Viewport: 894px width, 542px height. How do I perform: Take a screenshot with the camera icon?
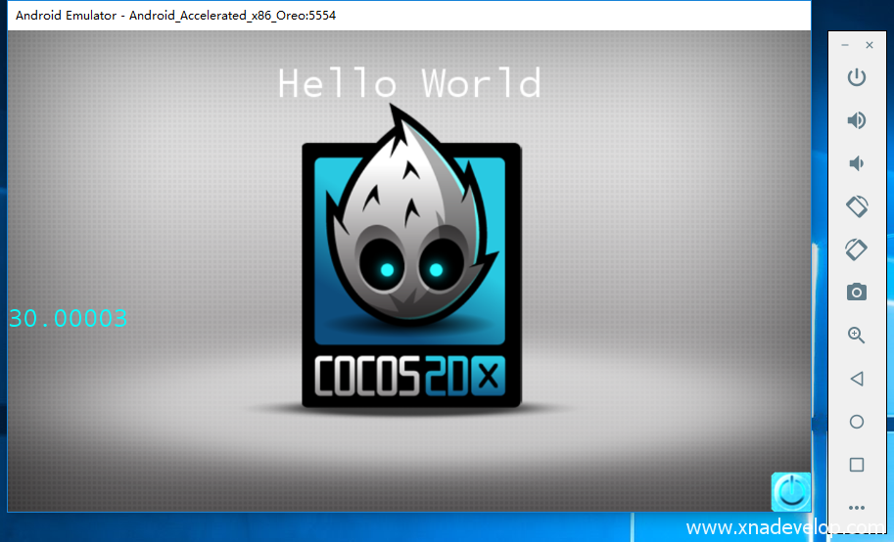point(856,293)
